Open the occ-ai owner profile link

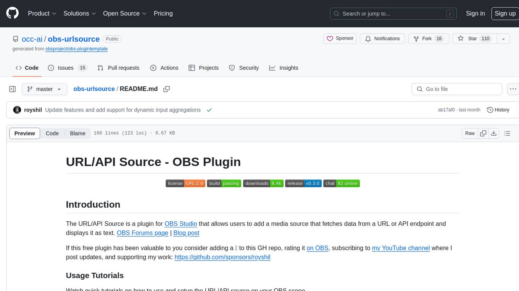click(32, 39)
